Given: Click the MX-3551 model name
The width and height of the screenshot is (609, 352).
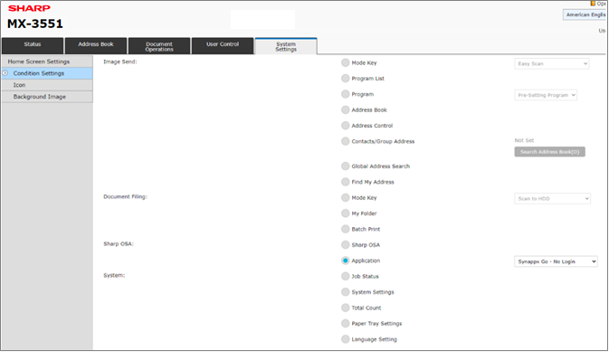Looking at the screenshot, I should tap(35, 24).
